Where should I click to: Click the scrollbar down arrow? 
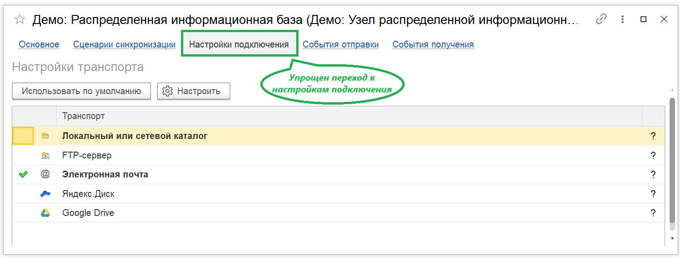(672, 238)
